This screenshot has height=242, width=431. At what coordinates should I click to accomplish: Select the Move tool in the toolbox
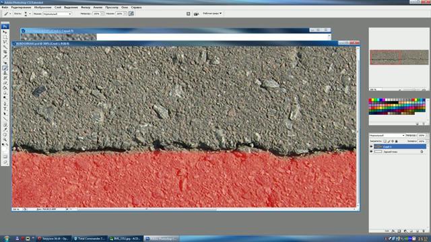(5, 32)
